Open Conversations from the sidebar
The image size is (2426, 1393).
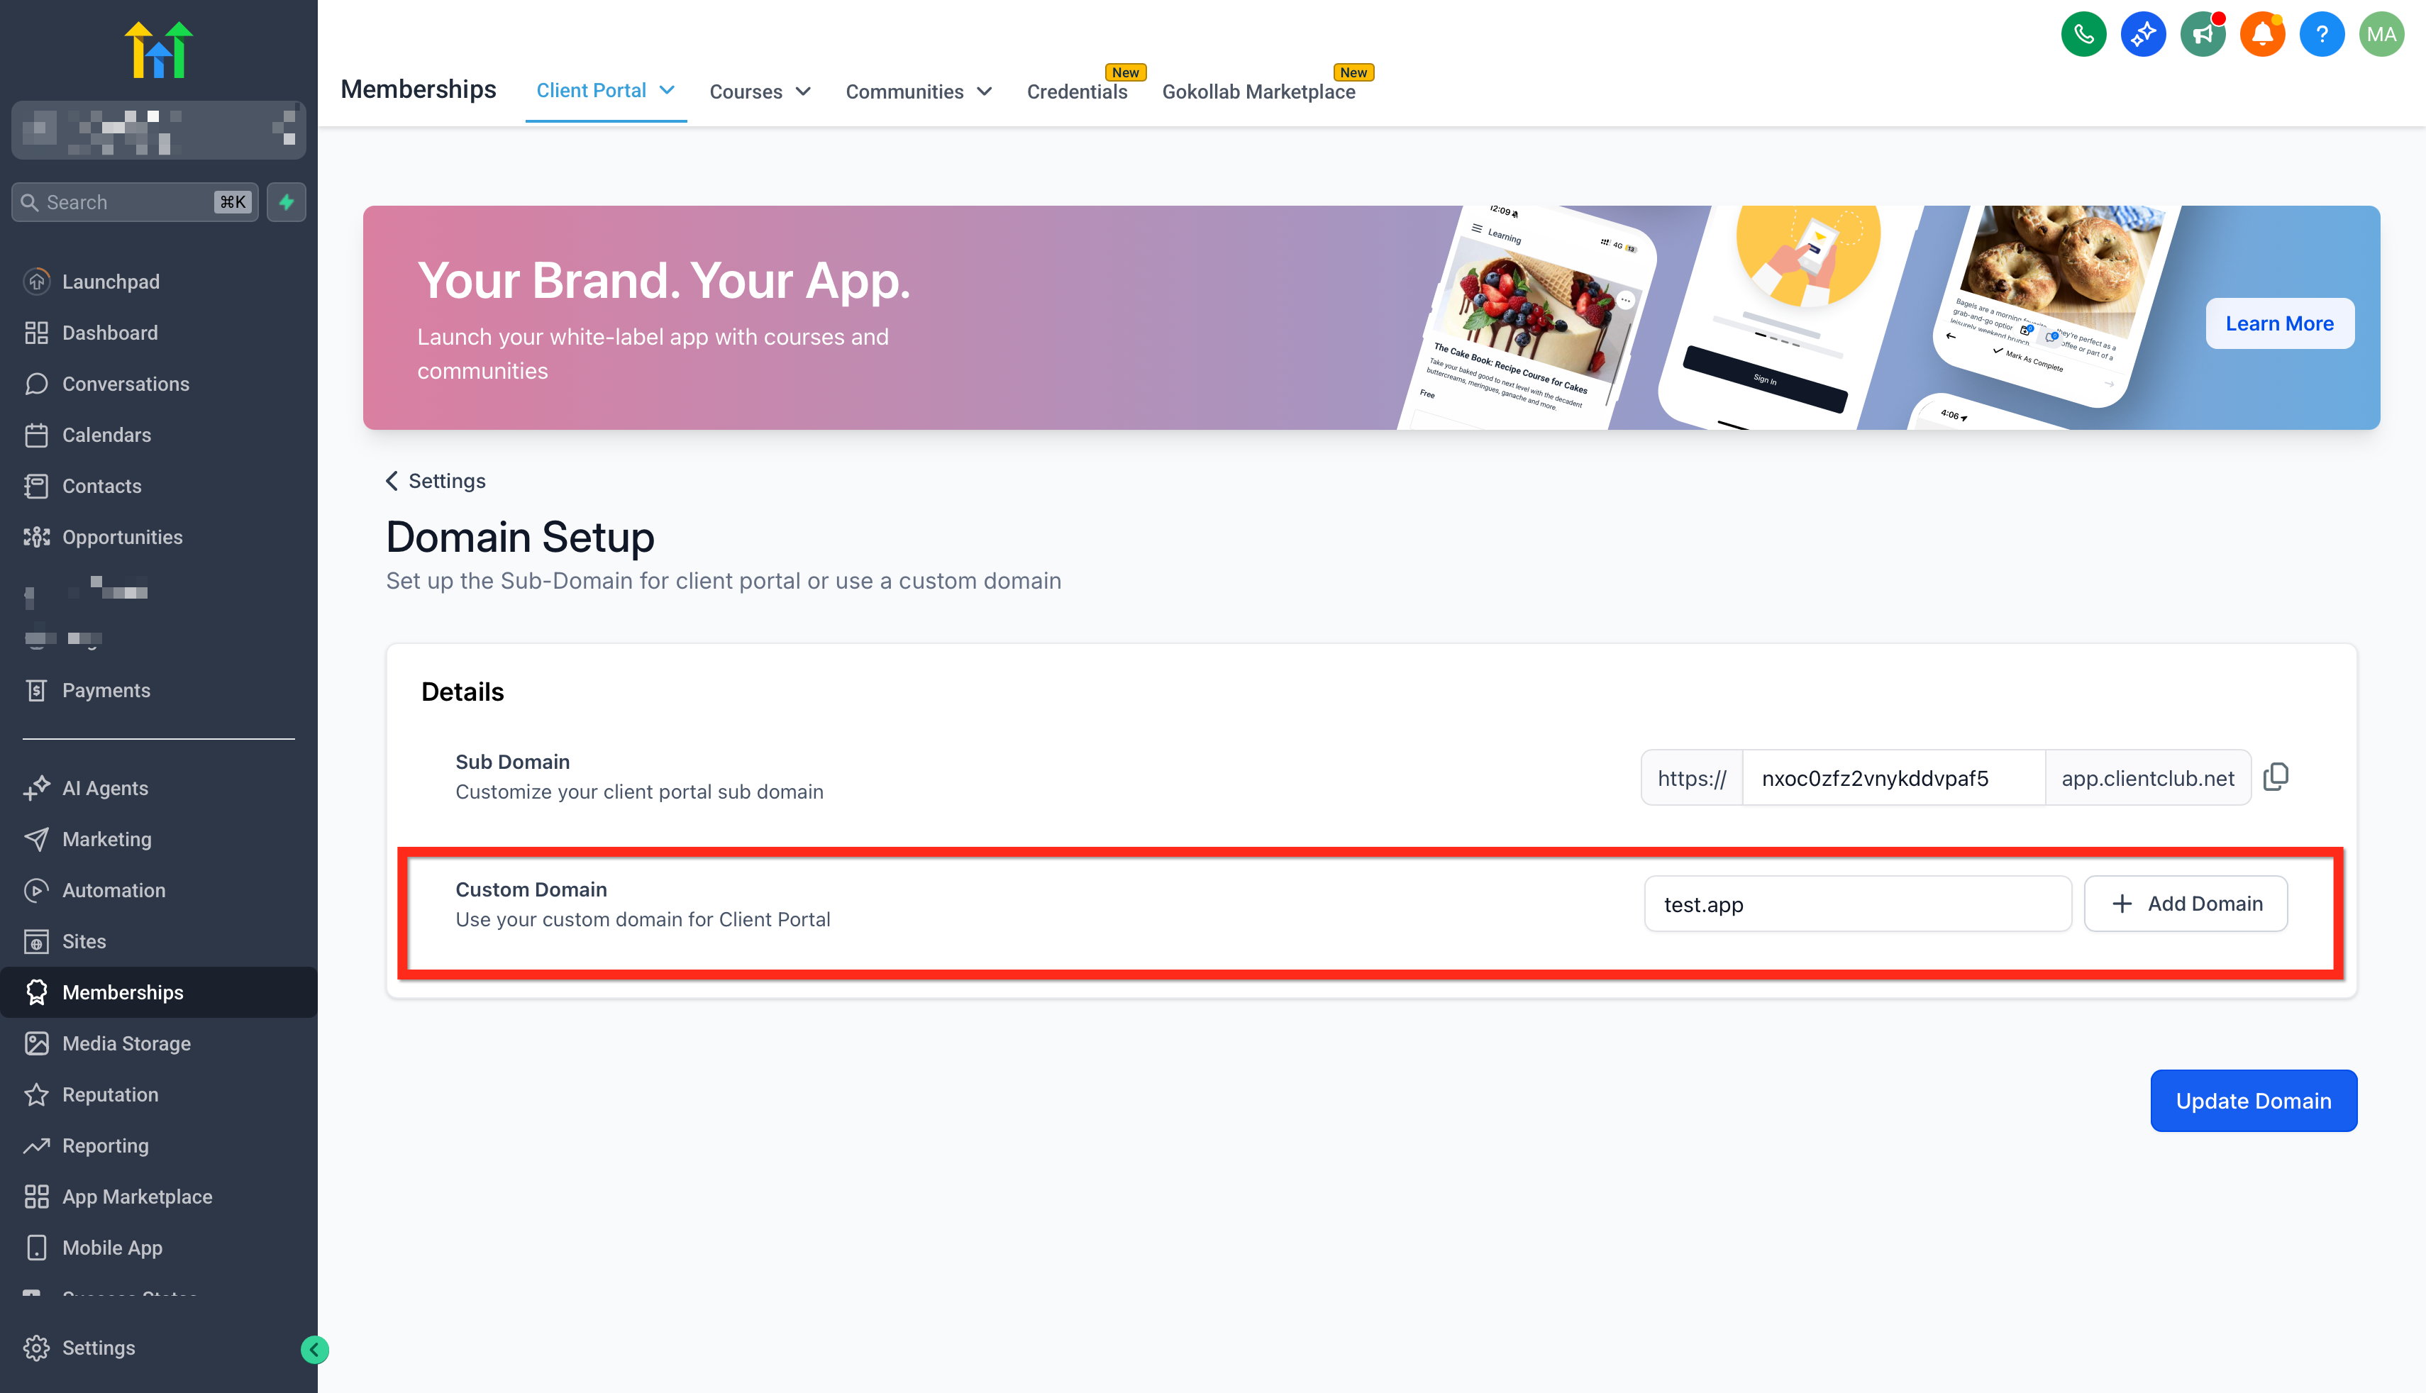(x=126, y=384)
